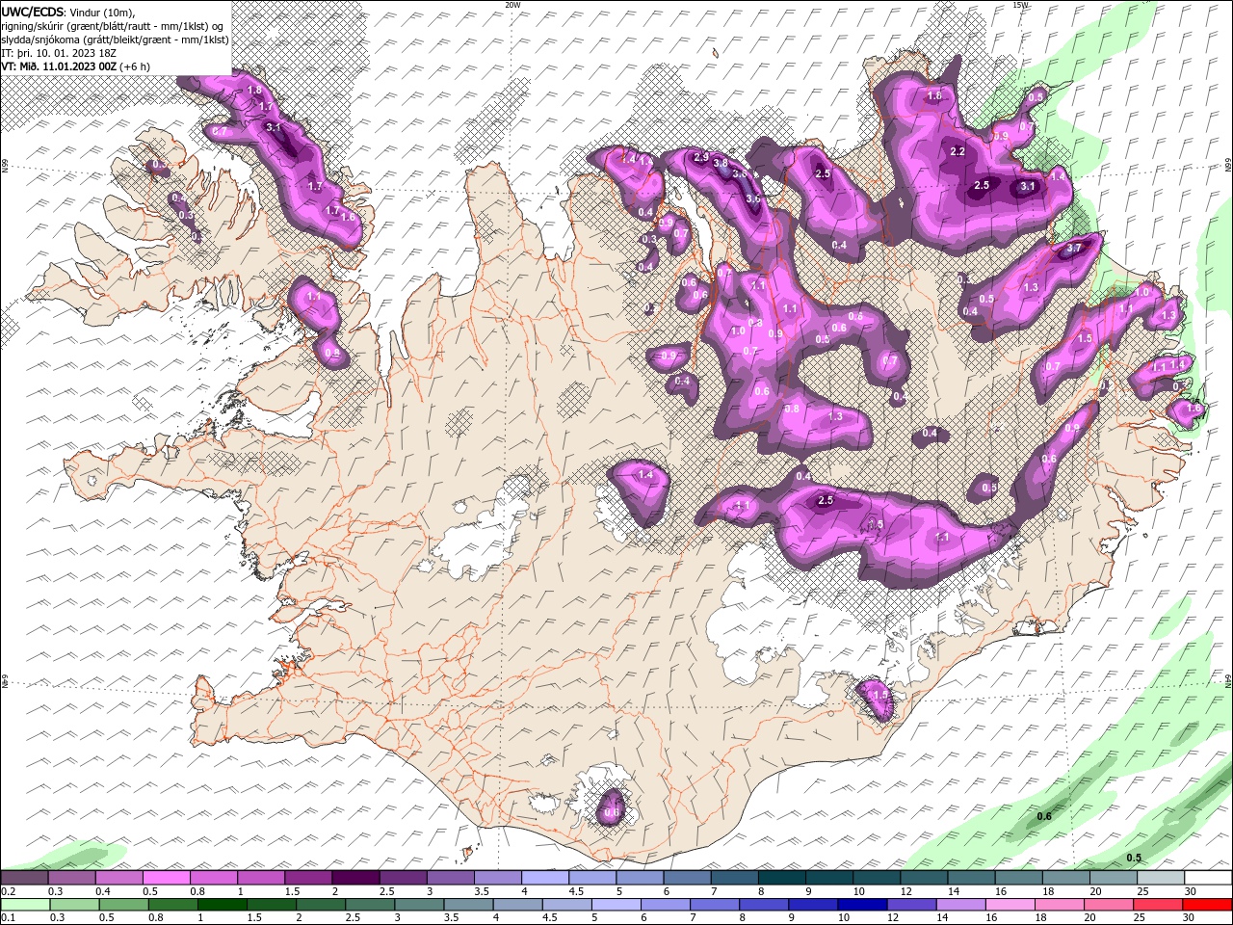Click the lightest green swatch above '0.1'
1233x925 pixels.
pos(25,904)
